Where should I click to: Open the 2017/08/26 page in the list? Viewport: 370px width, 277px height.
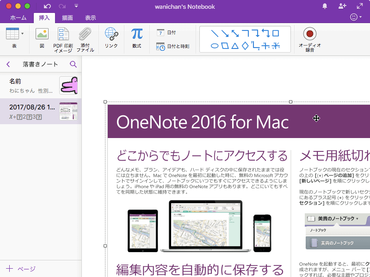[x=41, y=111]
